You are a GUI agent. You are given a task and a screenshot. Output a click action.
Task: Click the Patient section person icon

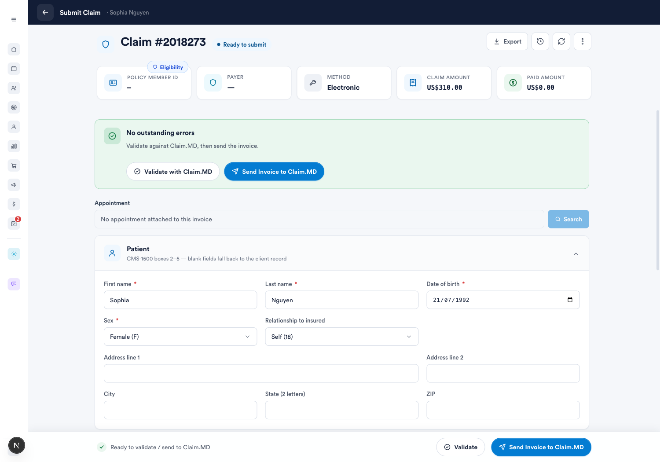[112, 253]
